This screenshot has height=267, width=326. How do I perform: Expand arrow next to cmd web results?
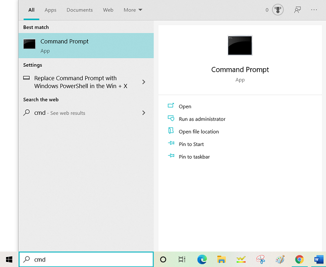(x=143, y=113)
